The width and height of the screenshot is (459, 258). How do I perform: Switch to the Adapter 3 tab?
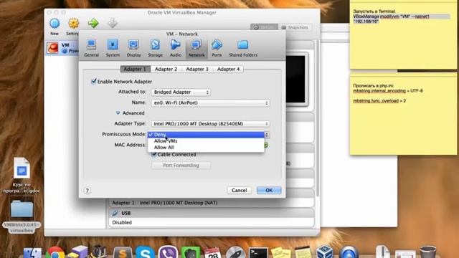(197, 69)
